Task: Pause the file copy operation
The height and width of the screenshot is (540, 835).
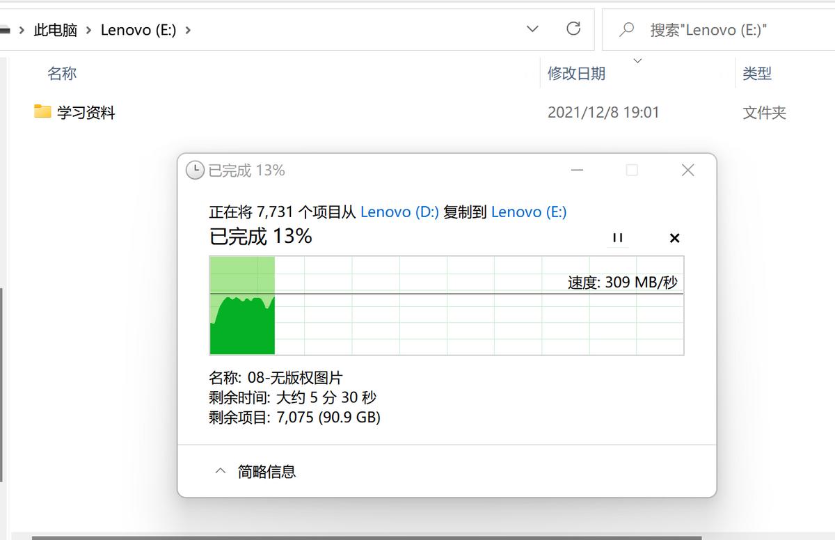Action: pos(617,238)
